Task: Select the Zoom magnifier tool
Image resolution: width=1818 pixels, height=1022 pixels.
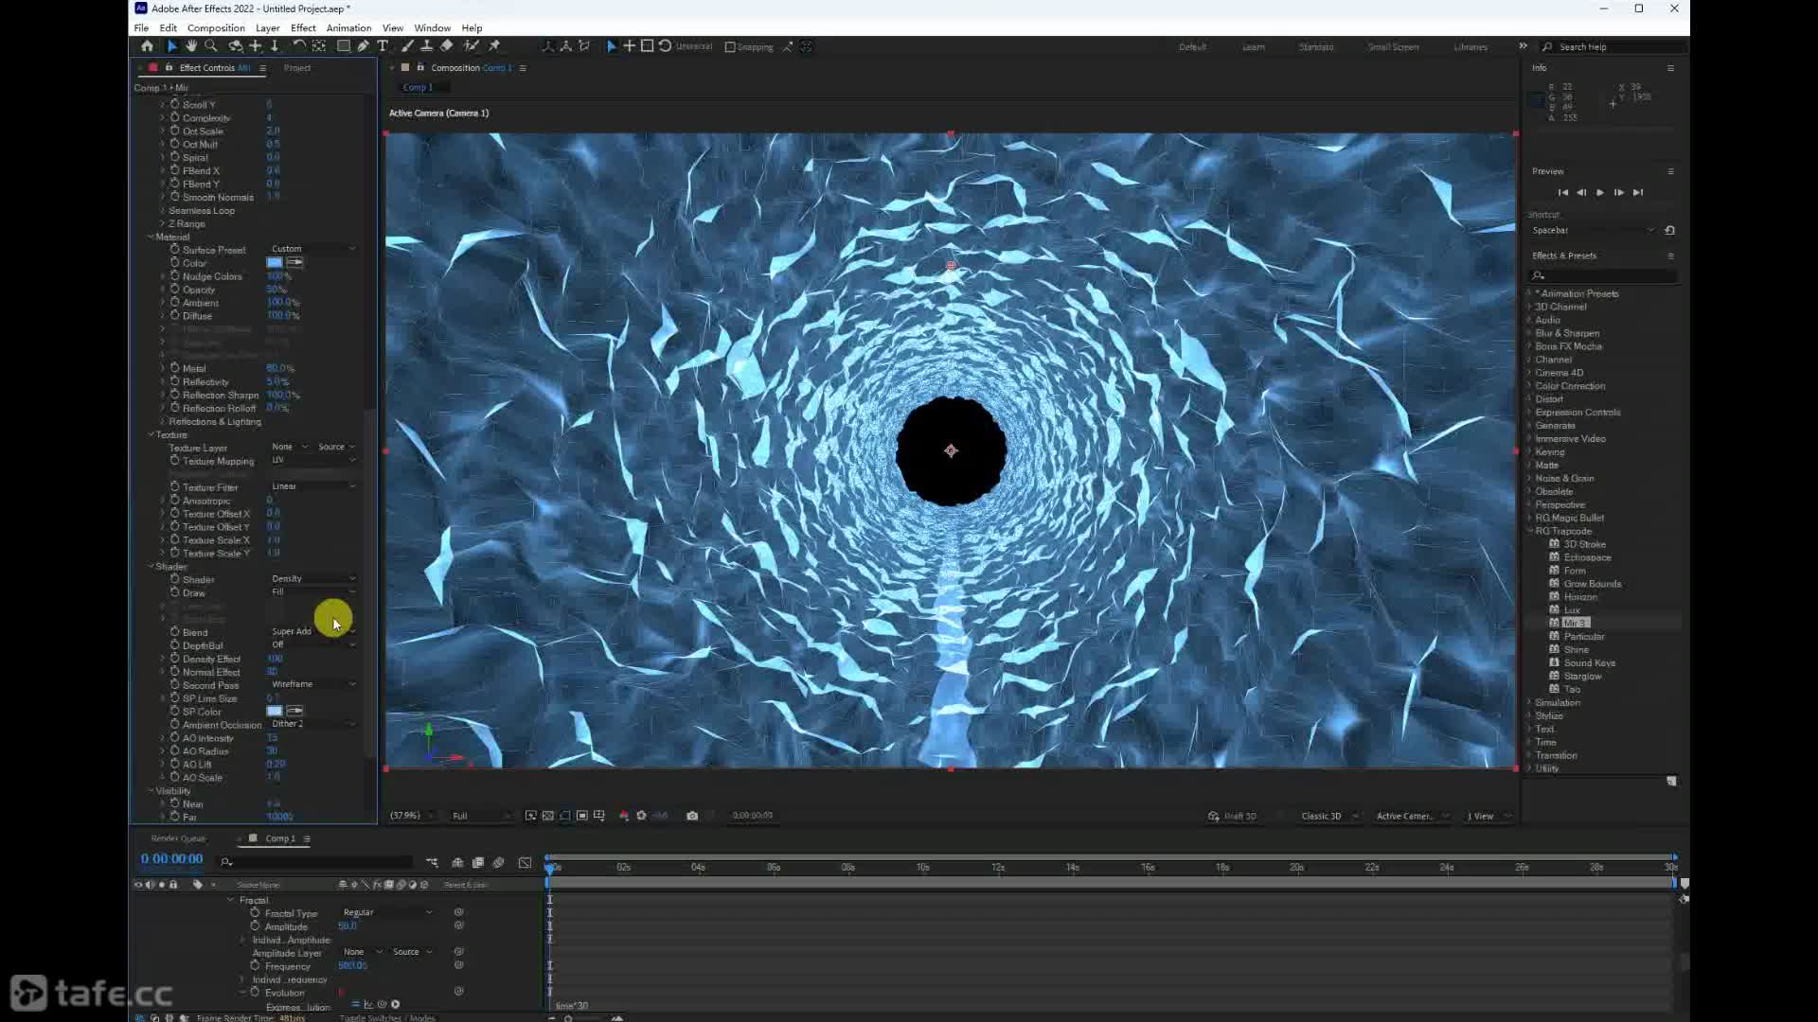Action: coord(211,45)
